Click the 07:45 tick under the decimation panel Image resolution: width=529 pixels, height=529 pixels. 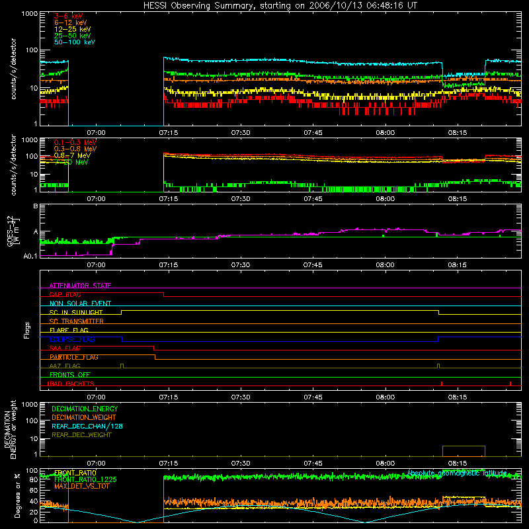[313, 464]
